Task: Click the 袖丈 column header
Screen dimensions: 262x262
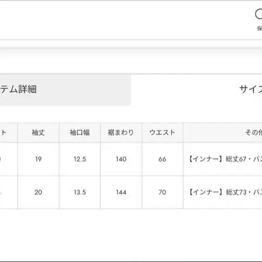Action: pos(38,133)
